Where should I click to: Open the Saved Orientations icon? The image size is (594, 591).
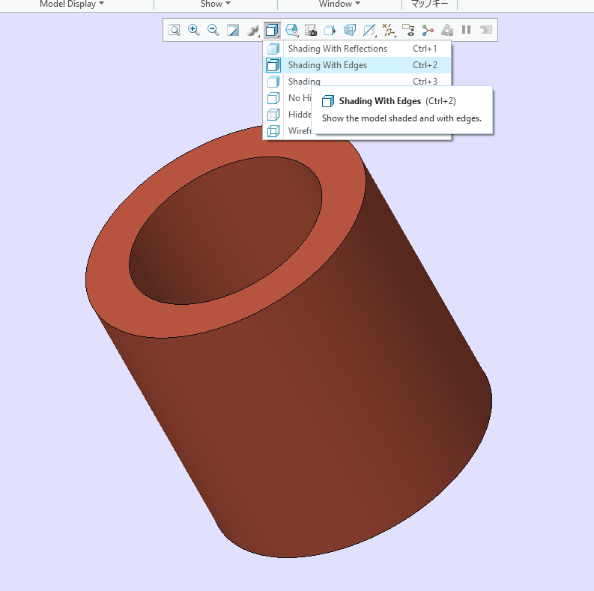(x=292, y=31)
